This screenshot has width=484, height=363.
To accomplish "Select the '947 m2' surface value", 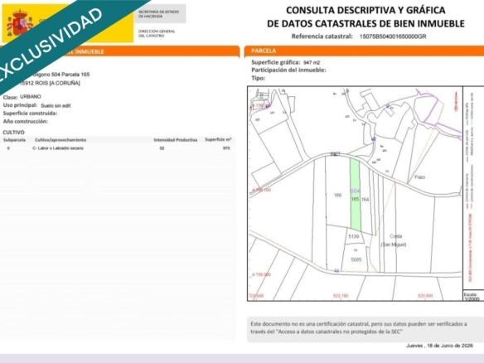I will coord(312,63).
